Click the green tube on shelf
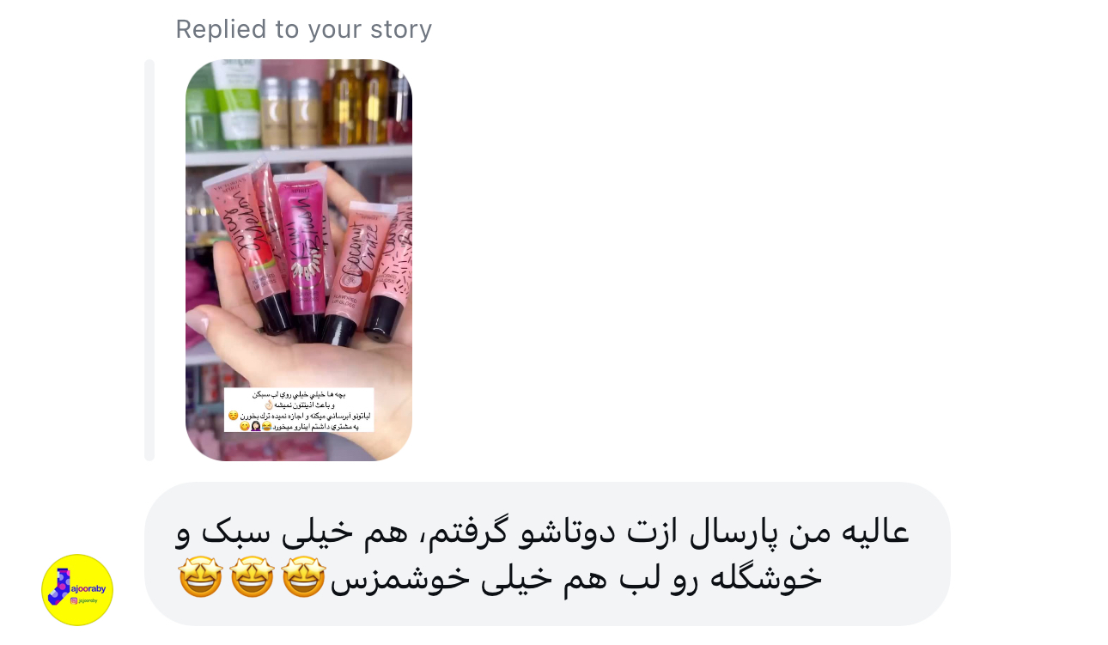Image resolution: width=1108 pixels, height=645 pixels. tap(237, 103)
